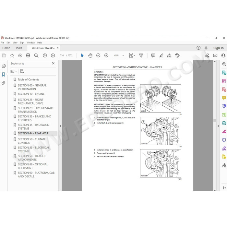
Task: Jump to SECTION 88 - OPTIONAL EQUIPMENT
Action: 33,166
